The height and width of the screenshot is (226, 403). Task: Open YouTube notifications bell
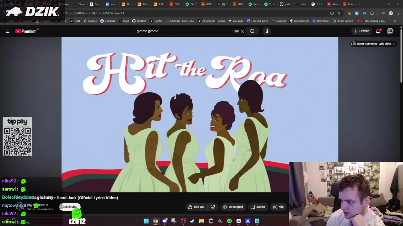tap(378, 31)
